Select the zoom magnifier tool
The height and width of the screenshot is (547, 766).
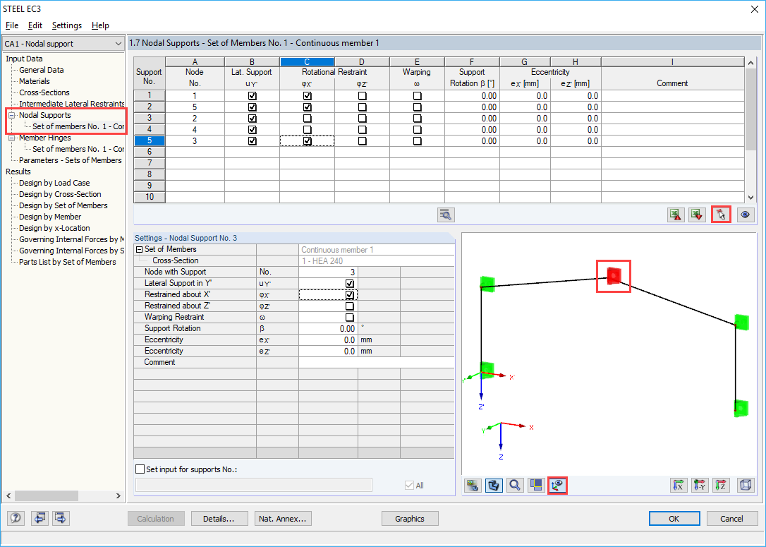point(516,485)
